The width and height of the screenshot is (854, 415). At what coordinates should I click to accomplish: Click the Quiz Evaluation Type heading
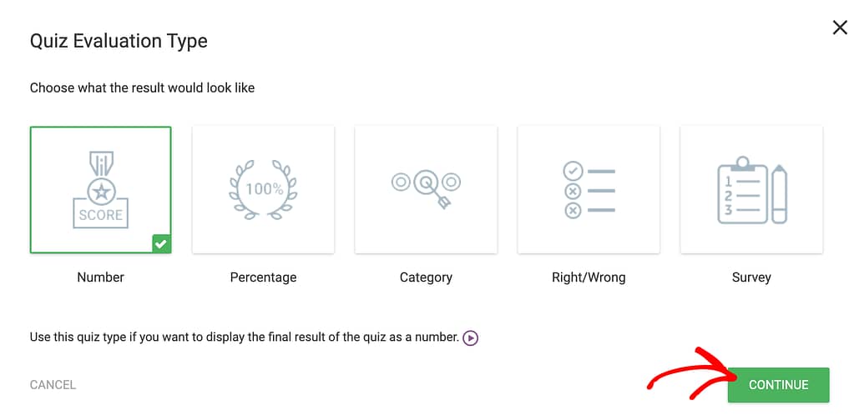tap(119, 41)
